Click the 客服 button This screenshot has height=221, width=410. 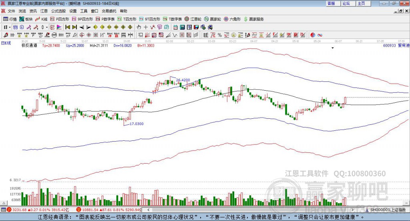pos(333,3)
